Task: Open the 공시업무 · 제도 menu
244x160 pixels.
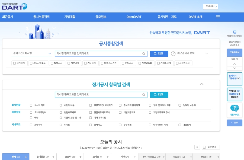Action: coord(167,17)
